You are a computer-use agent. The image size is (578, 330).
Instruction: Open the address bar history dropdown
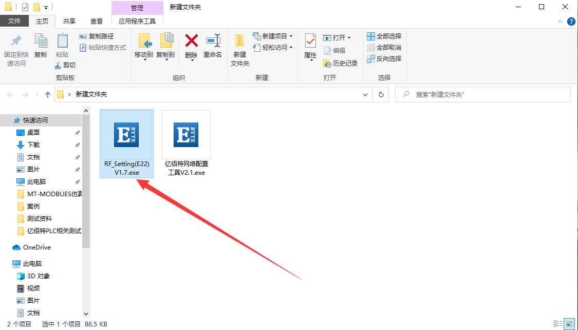point(365,94)
